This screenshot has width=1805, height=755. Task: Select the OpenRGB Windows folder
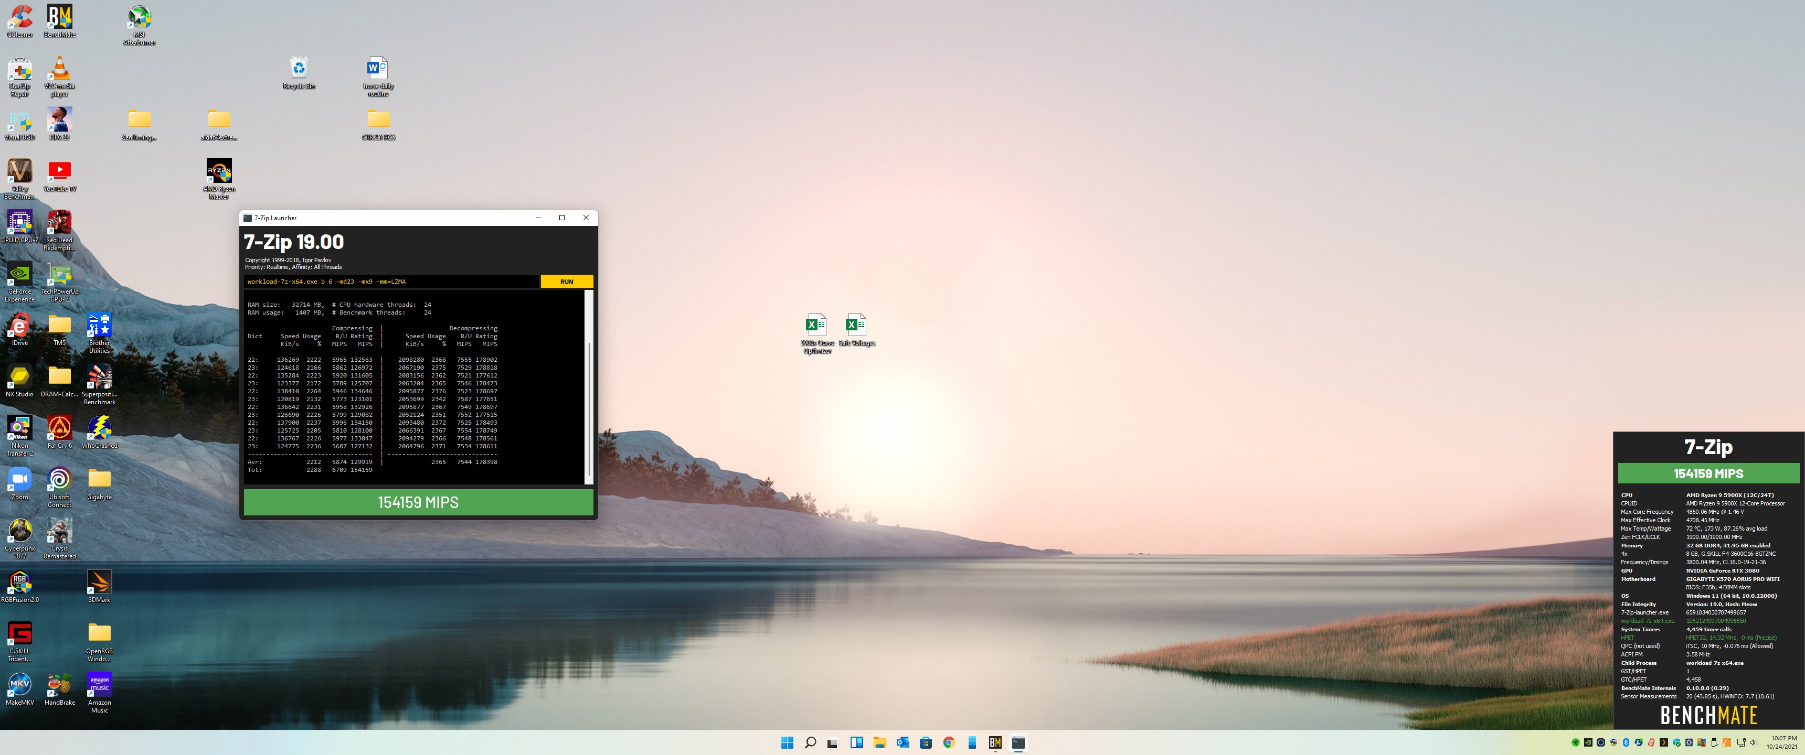[x=100, y=642]
